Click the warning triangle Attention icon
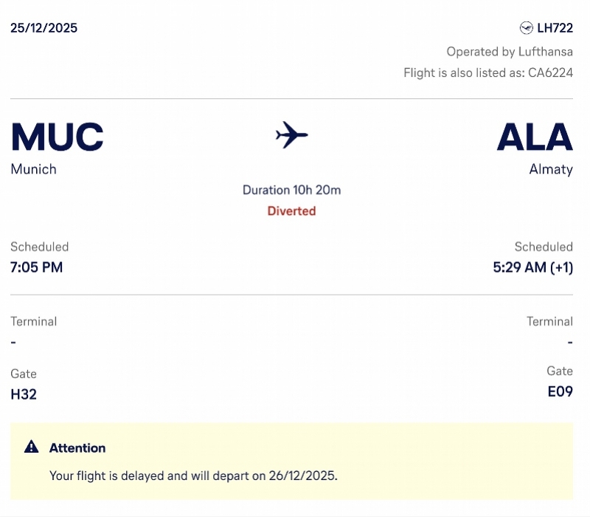The image size is (590, 517). pos(31,447)
